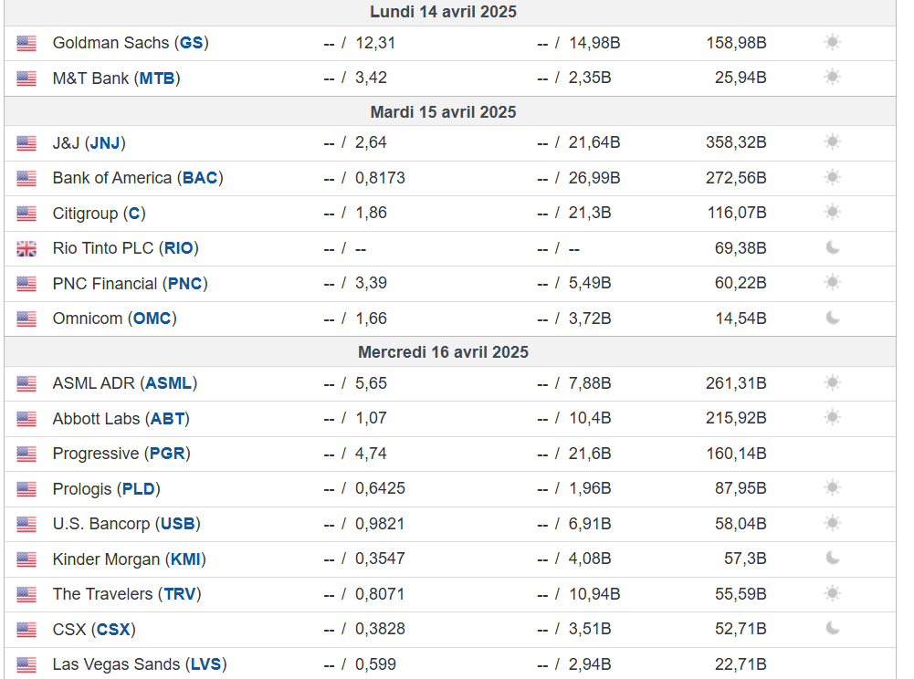Image resolution: width=914 pixels, height=679 pixels.
Task: Click the moon icon in Omnicom row
Action: coord(832,318)
